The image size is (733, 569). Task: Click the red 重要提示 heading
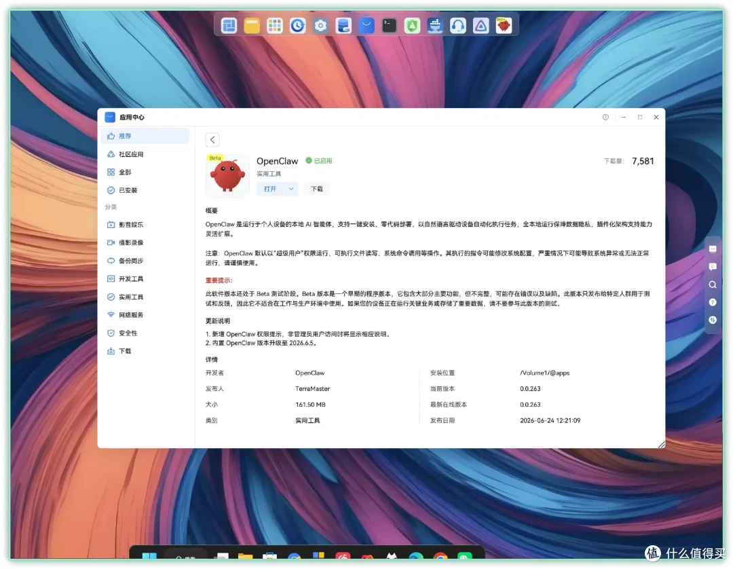click(x=219, y=280)
